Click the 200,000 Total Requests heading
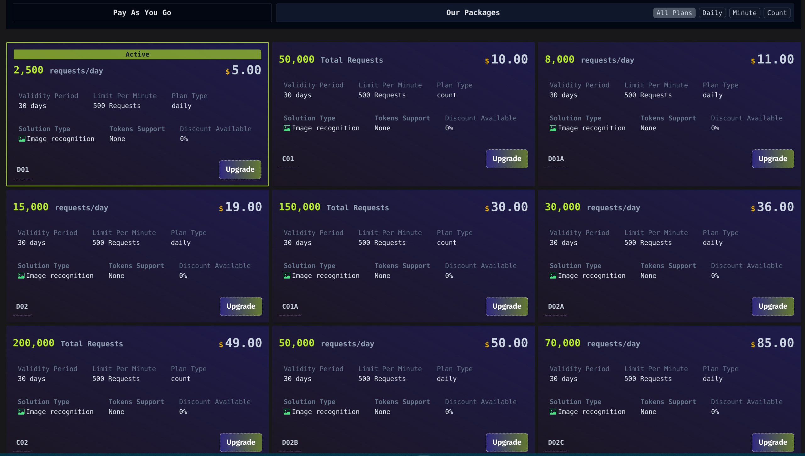The width and height of the screenshot is (805, 456). (68, 343)
